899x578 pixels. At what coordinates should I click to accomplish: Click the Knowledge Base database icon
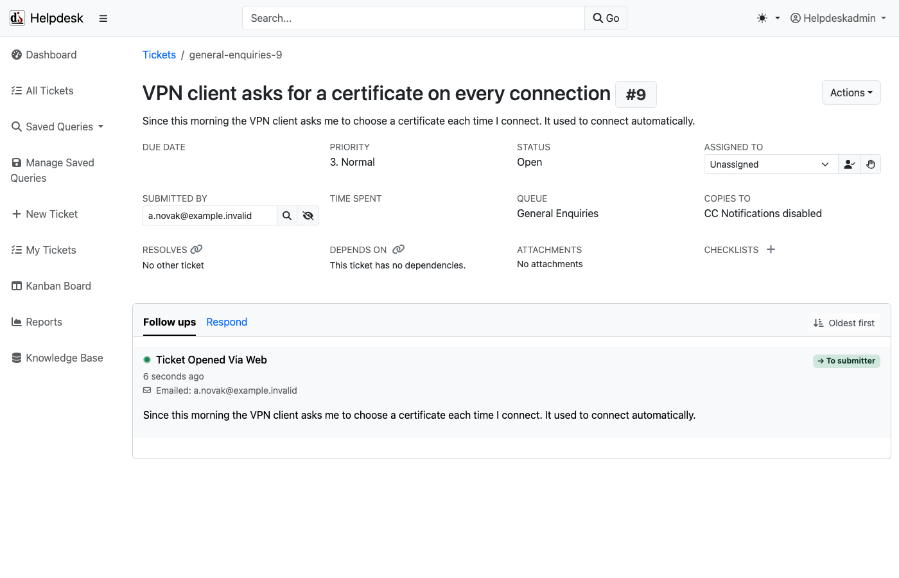[17, 358]
